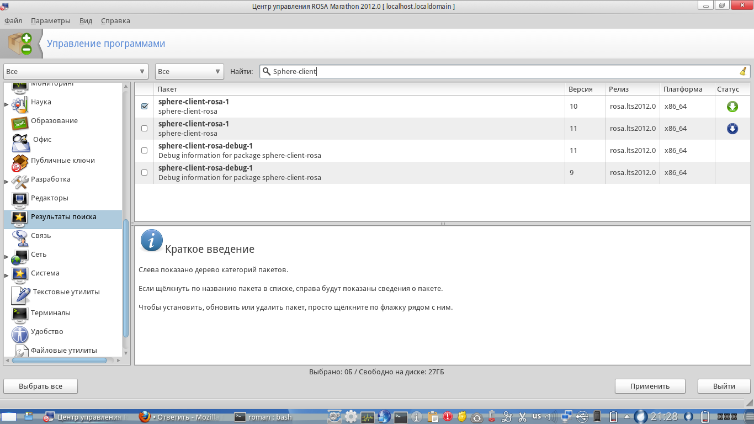754x424 pixels.
Task: Open the first wide 'Все' filter dropdown
Action: coord(76,71)
